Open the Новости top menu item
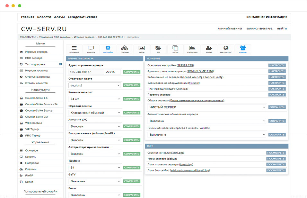 pyautogui.click(x=44, y=17)
